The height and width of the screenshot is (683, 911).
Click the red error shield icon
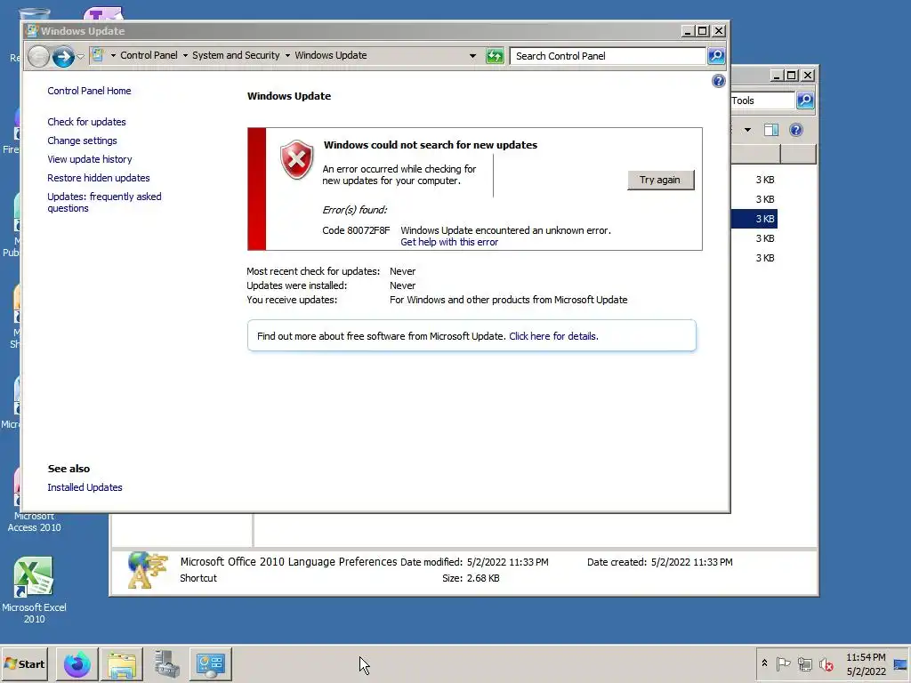click(x=297, y=160)
